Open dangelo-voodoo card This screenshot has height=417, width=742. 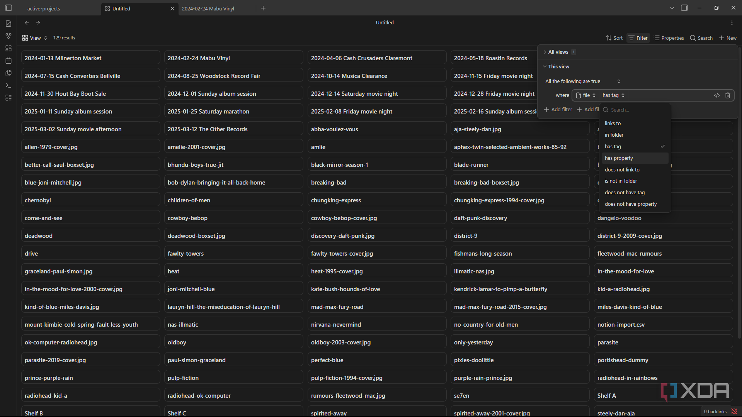point(664,218)
